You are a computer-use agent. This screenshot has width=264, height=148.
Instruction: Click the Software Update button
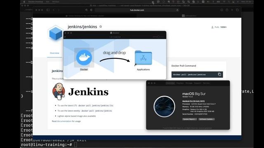[206, 119]
